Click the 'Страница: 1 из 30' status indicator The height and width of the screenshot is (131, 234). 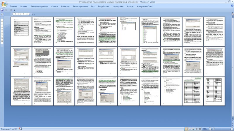click(x=9, y=129)
